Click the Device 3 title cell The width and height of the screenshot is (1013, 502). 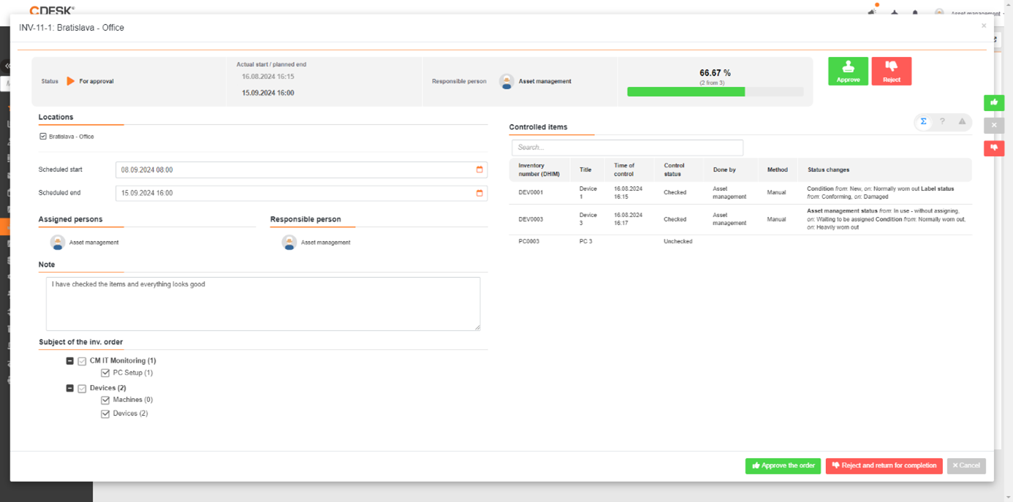coord(588,219)
